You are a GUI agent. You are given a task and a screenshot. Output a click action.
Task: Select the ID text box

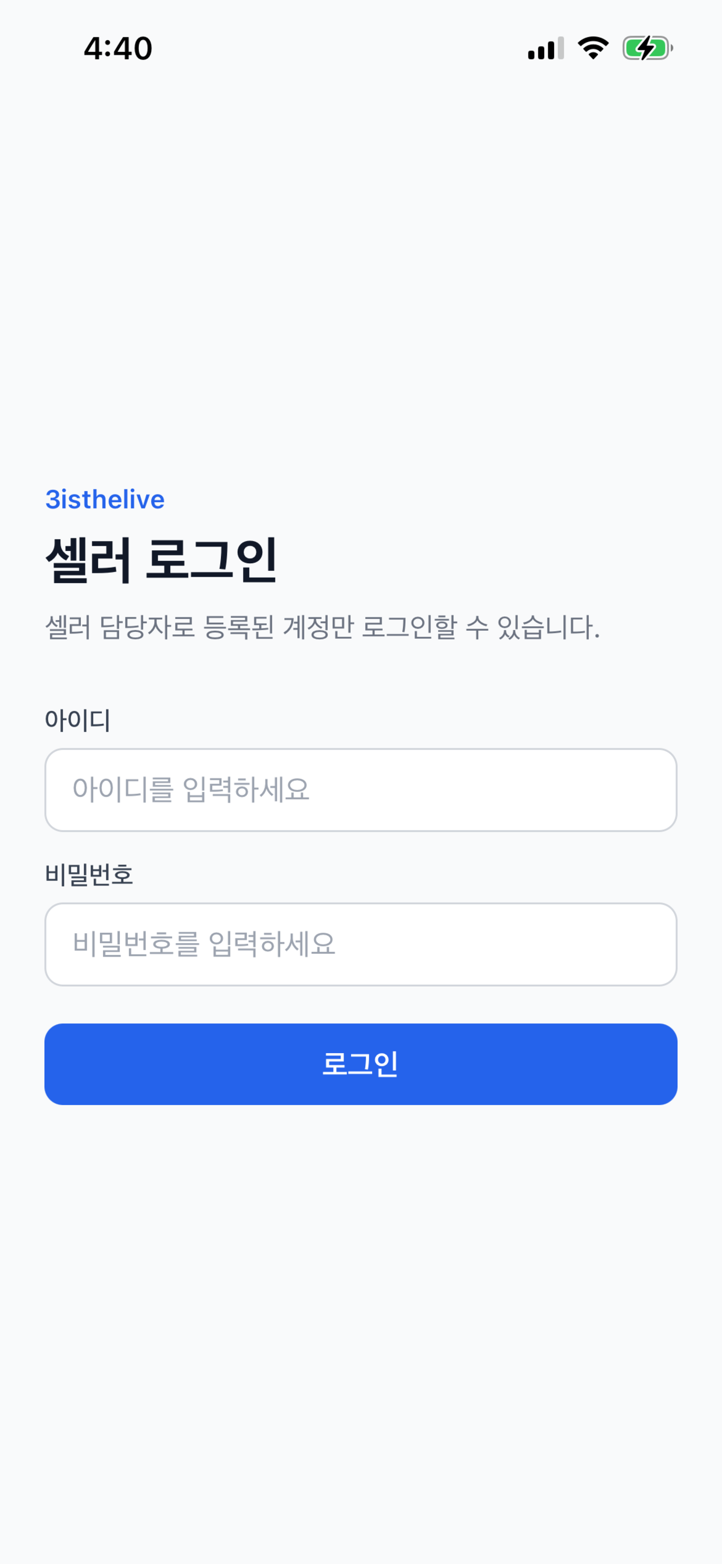coord(361,790)
